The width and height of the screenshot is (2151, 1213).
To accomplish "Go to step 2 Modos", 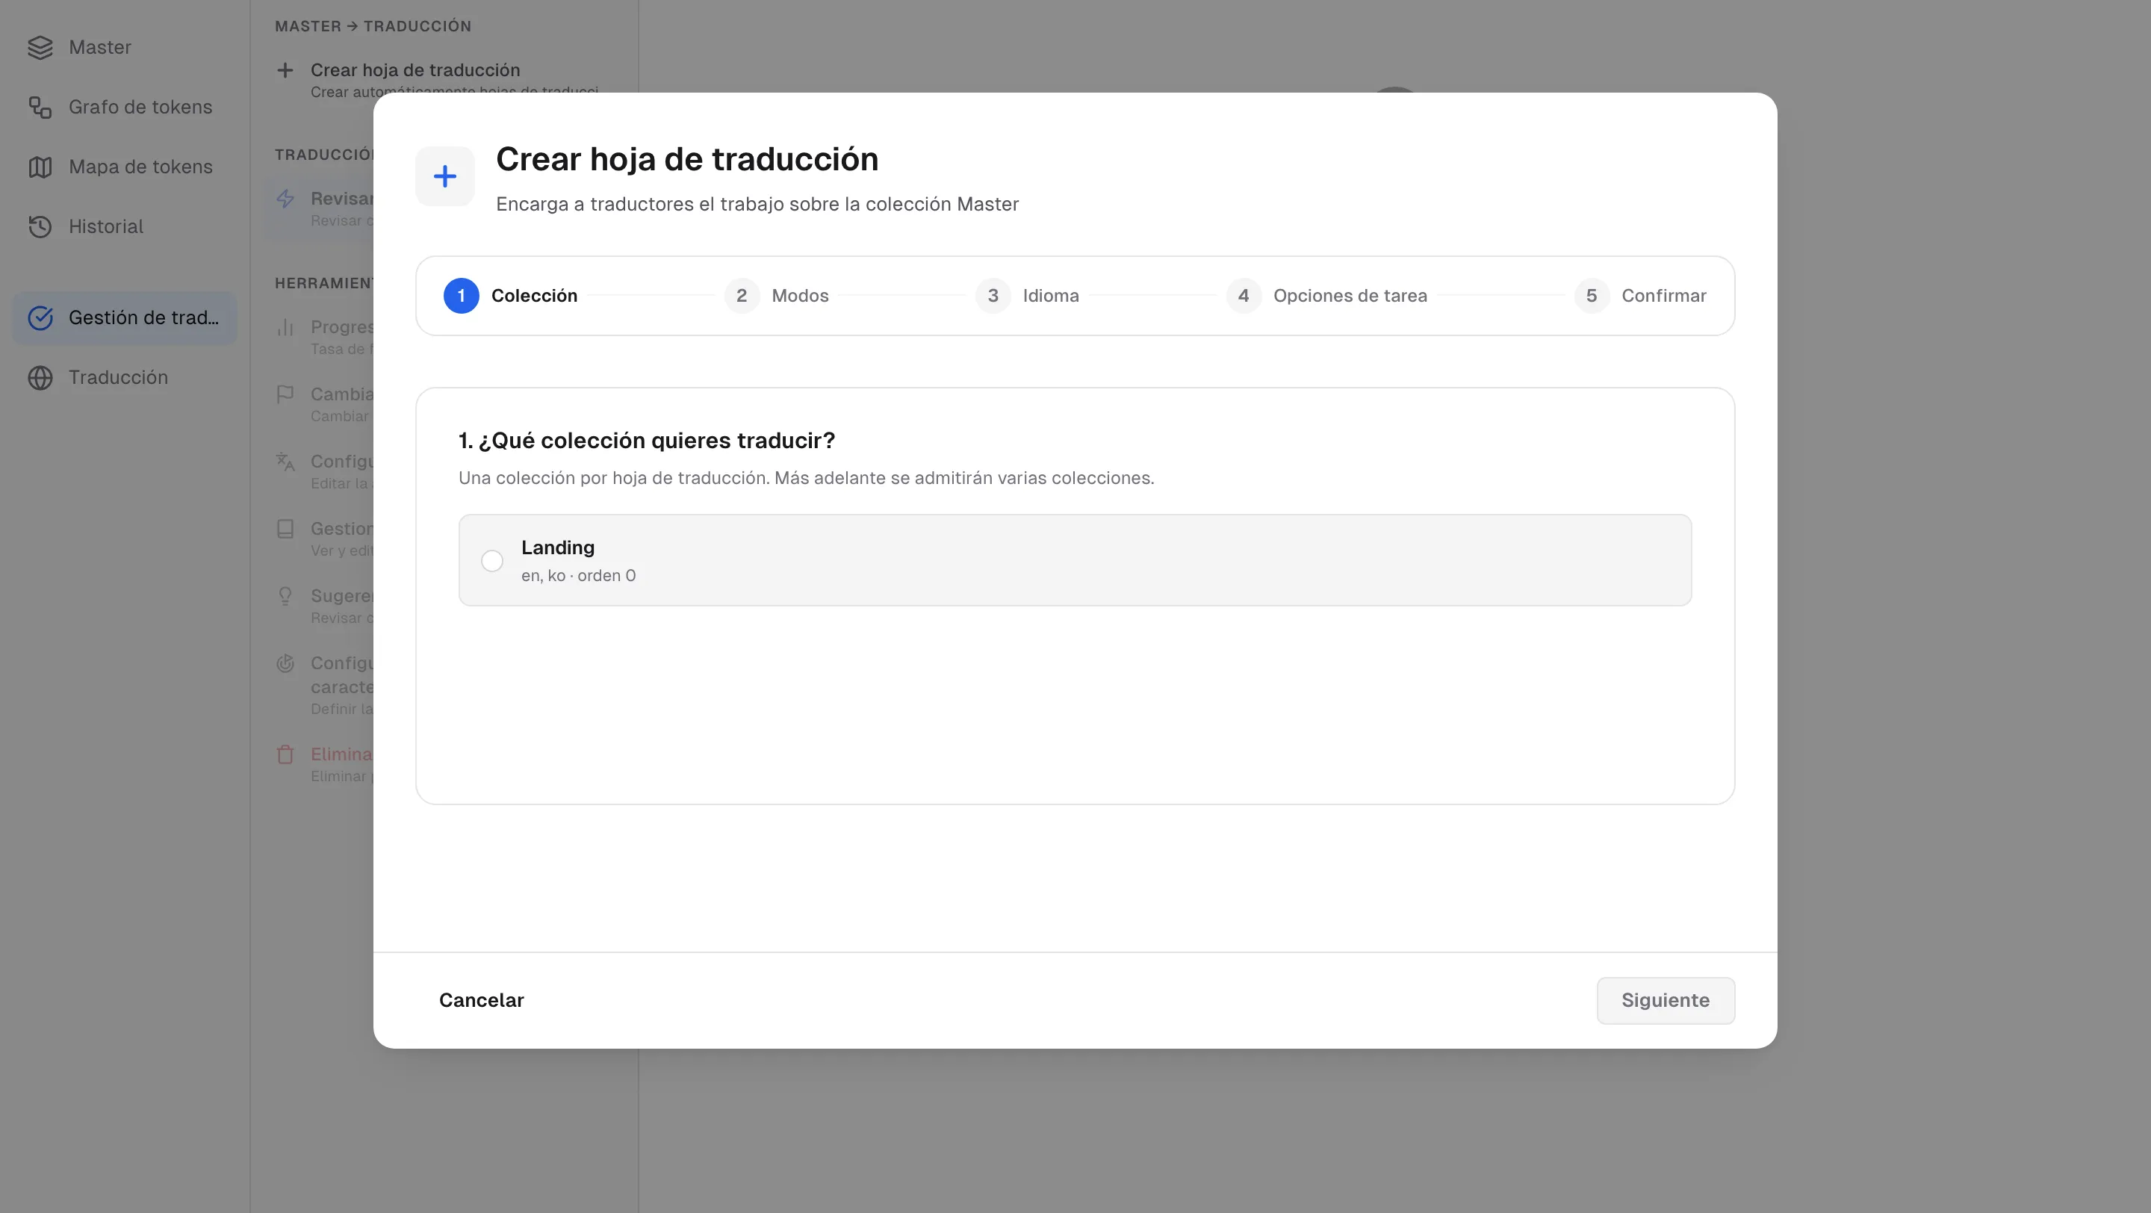I will click(x=777, y=296).
